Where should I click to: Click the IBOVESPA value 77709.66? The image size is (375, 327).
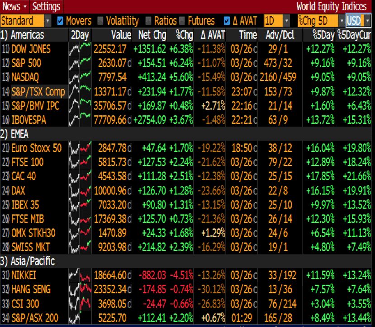(x=110, y=120)
